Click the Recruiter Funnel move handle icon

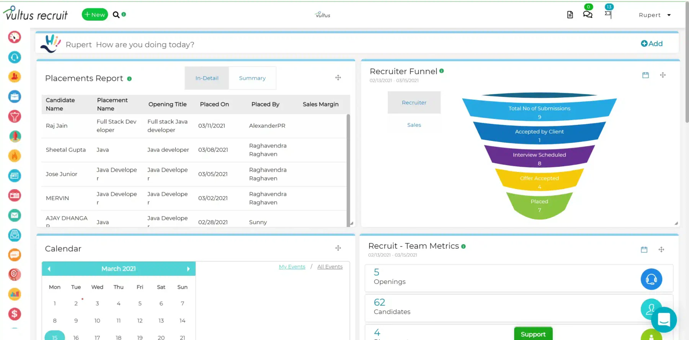(663, 75)
